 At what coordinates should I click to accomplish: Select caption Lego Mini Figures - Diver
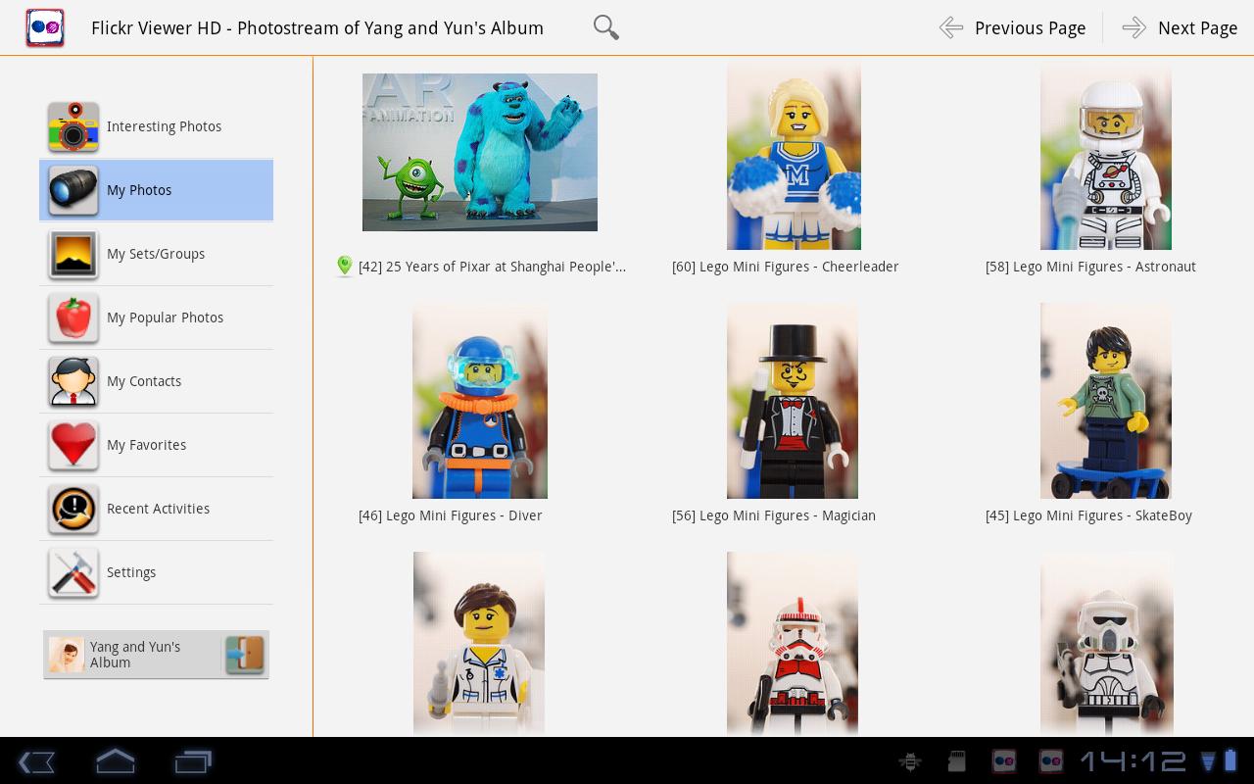451,515
